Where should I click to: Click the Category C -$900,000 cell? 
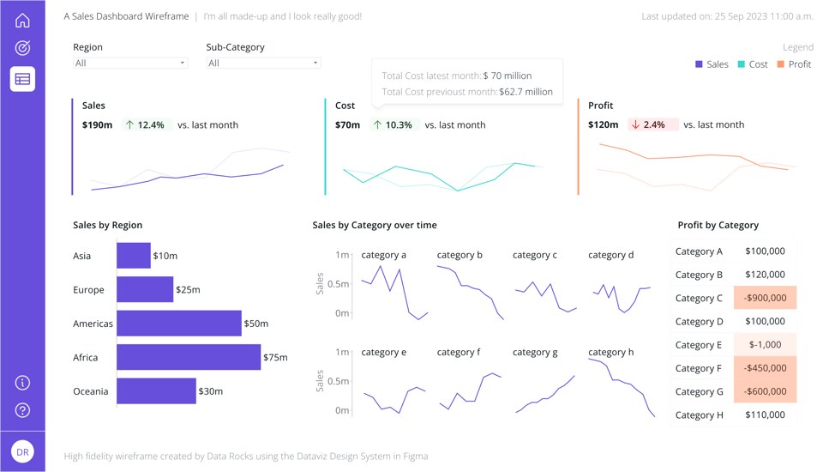click(765, 298)
